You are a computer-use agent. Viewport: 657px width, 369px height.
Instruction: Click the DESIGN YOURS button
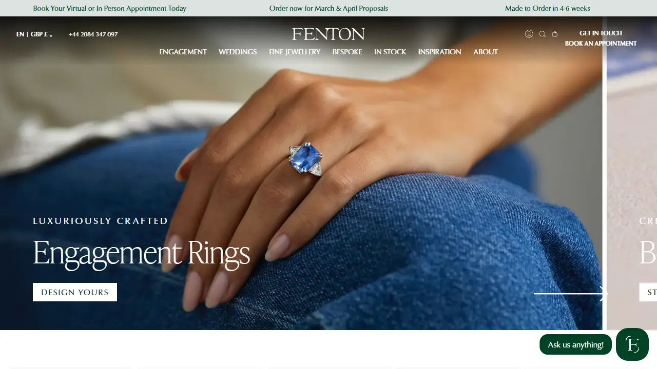click(x=75, y=292)
